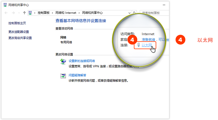Click the troubleshoot problems icon
218x120 pixels.
click(63, 76)
